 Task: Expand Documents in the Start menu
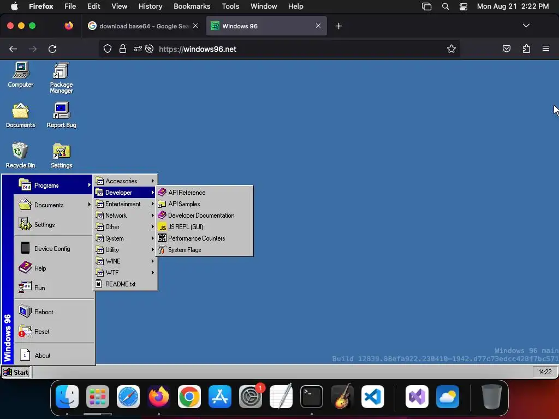tap(54, 205)
